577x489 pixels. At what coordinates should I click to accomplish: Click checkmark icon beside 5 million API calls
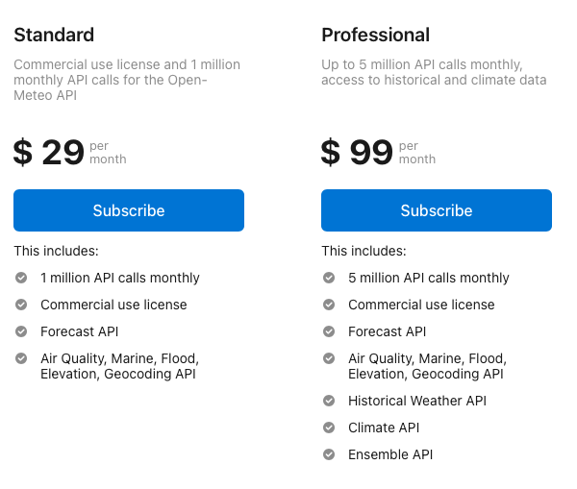[329, 278]
